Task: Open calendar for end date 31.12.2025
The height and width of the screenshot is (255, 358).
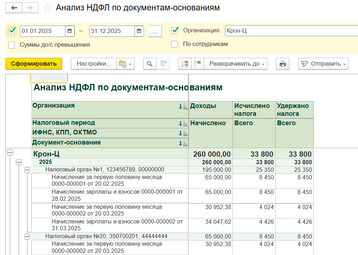Action: (x=139, y=31)
